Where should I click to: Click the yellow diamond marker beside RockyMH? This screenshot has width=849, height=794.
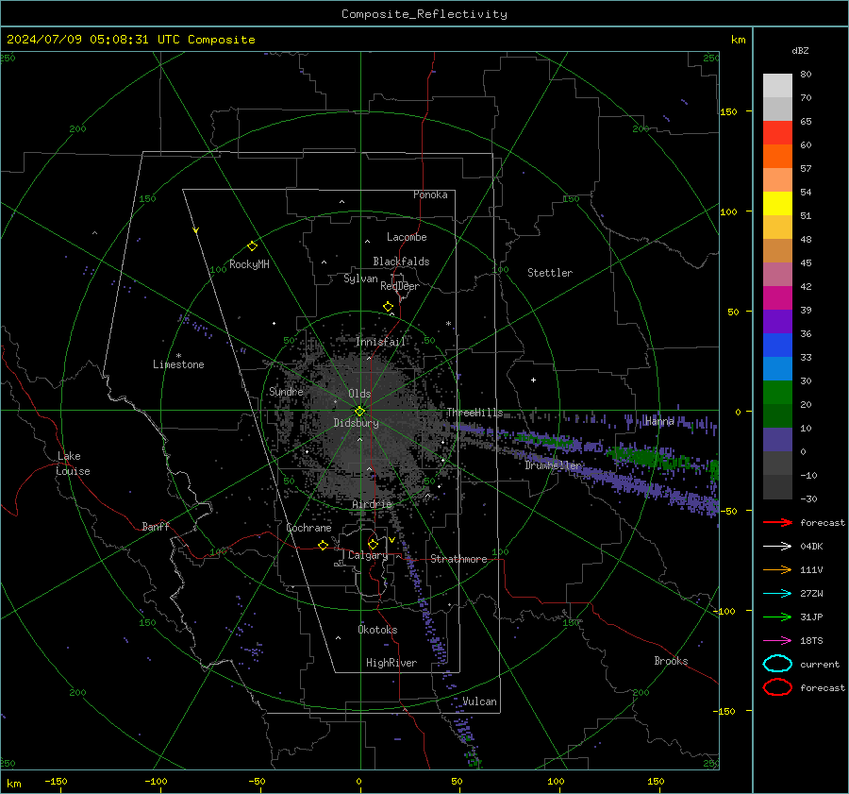252,246
